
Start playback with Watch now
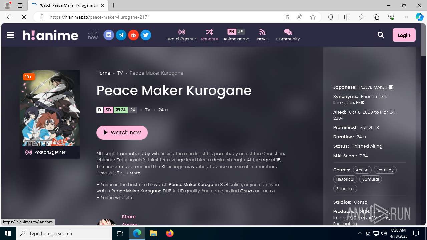(122, 132)
